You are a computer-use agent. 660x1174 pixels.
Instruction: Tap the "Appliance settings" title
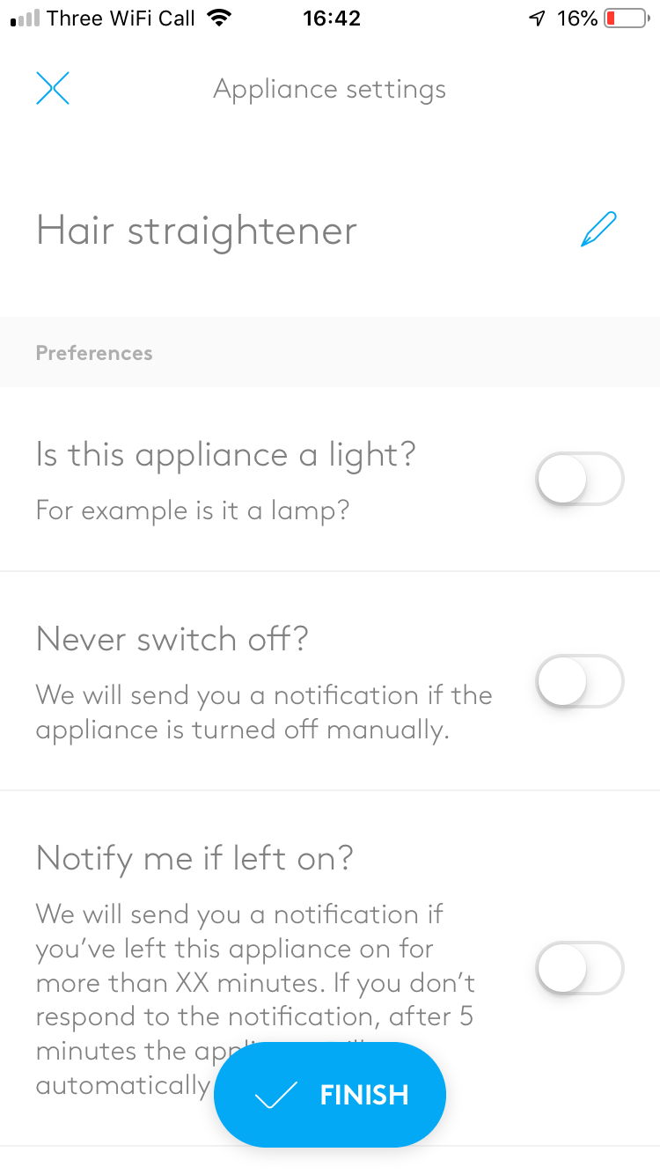click(329, 89)
